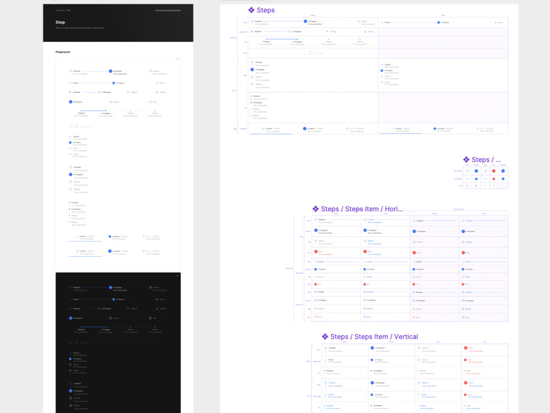Click the "Steps / ..." component title
The height and width of the screenshot is (413, 550).
tap(486, 160)
